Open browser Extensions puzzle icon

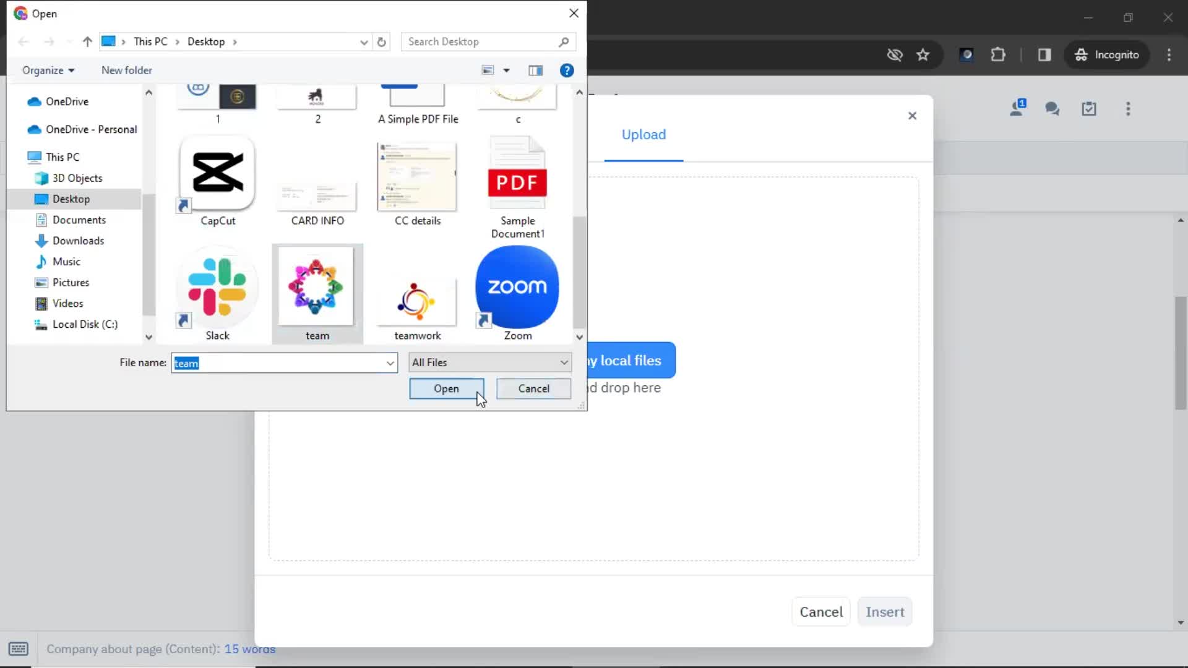pos(998,55)
